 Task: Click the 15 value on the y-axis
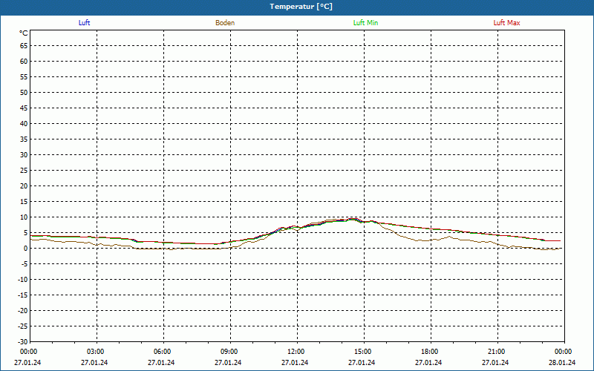[24, 202]
